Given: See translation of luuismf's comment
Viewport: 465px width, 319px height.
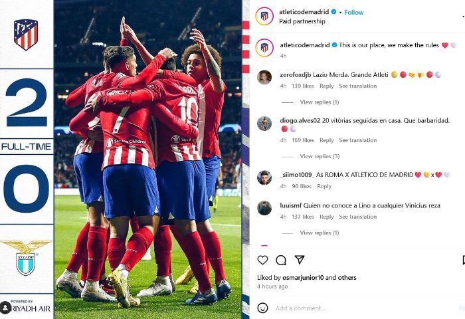Looking at the screenshot, I should coord(357,217).
